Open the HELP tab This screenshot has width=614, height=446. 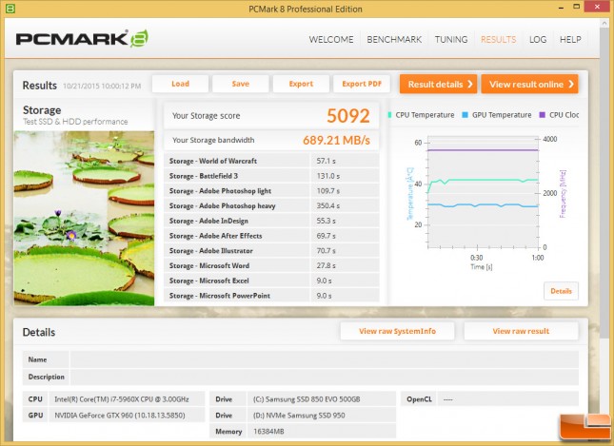click(570, 40)
